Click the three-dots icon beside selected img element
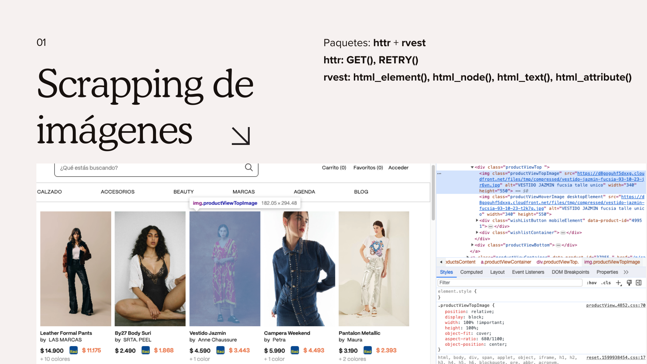 439,174
